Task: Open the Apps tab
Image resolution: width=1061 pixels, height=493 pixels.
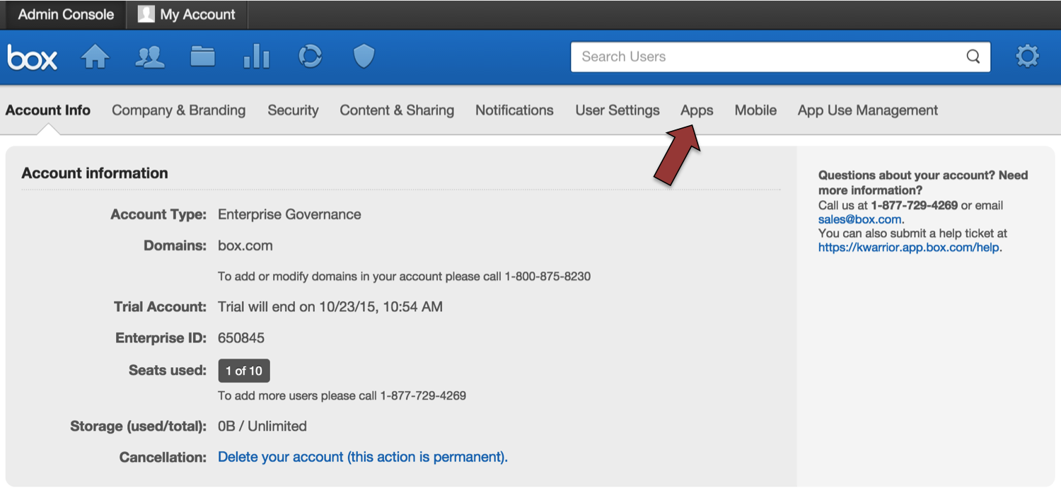Action: (697, 110)
